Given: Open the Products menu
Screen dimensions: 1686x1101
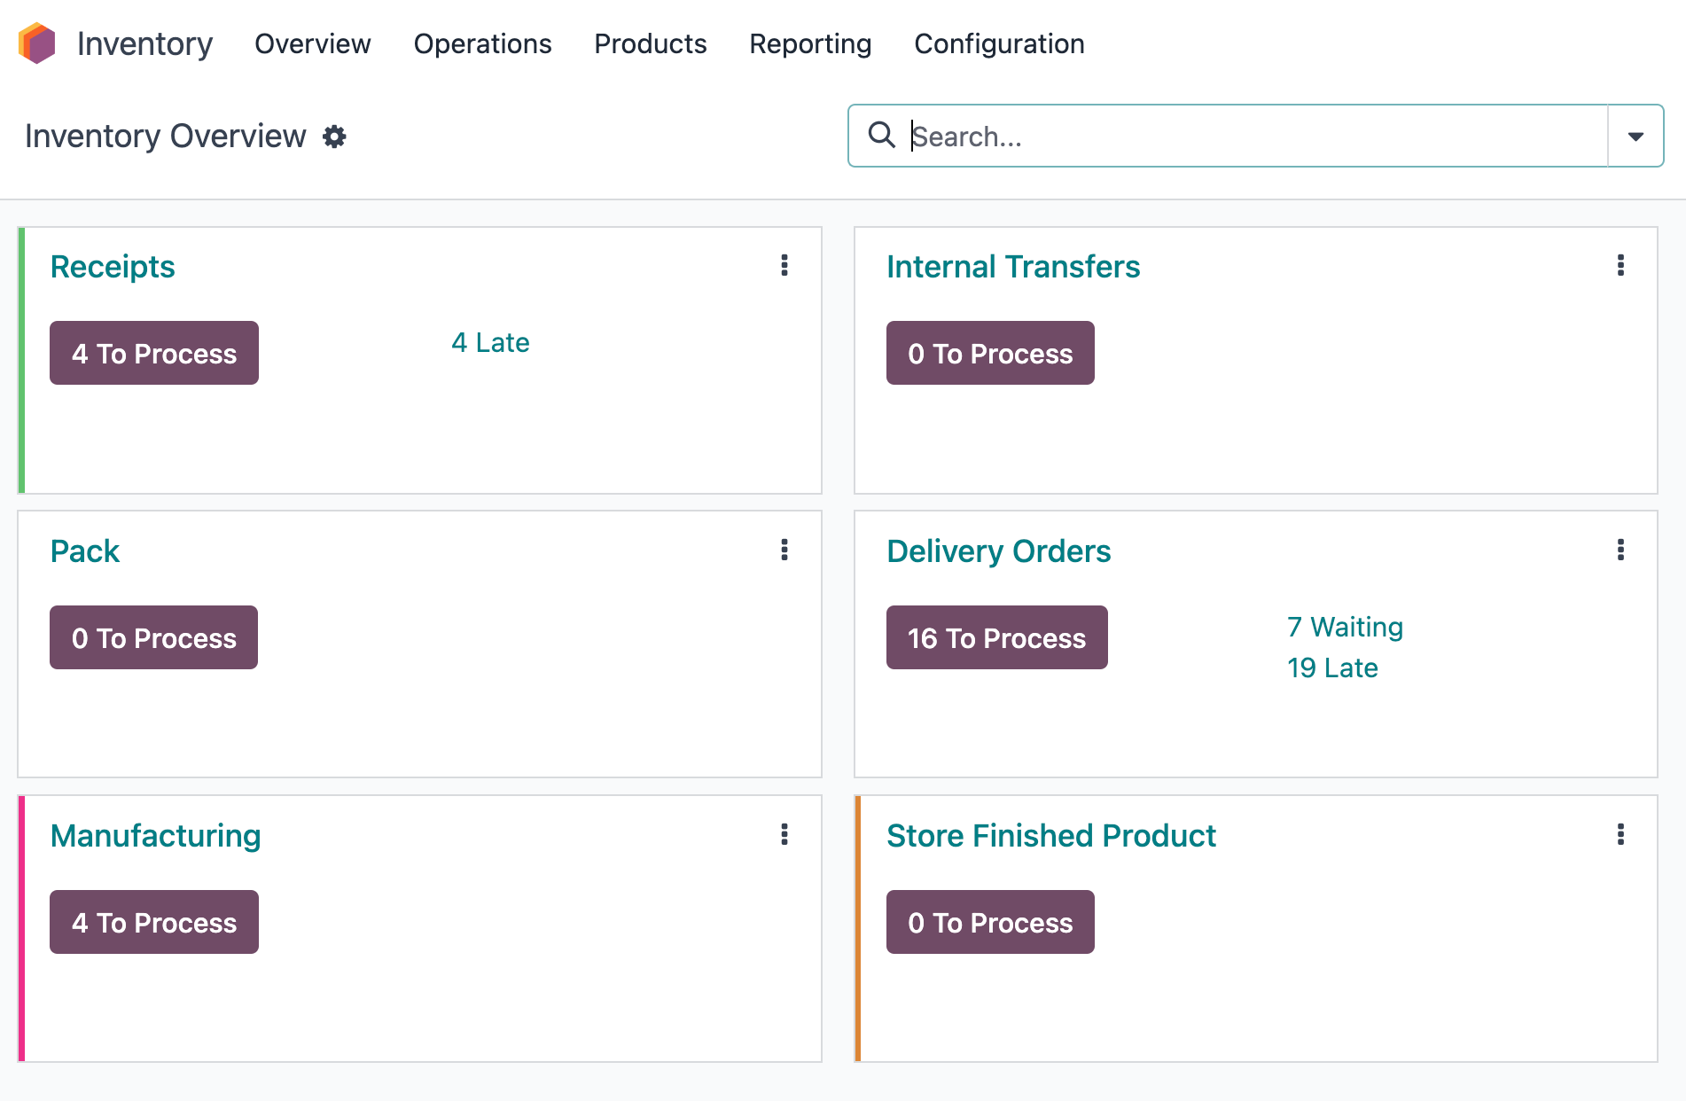Looking at the screenshot, I should [x=651, y=43].
